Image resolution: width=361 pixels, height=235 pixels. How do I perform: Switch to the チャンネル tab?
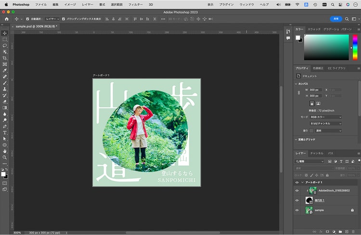317,154
